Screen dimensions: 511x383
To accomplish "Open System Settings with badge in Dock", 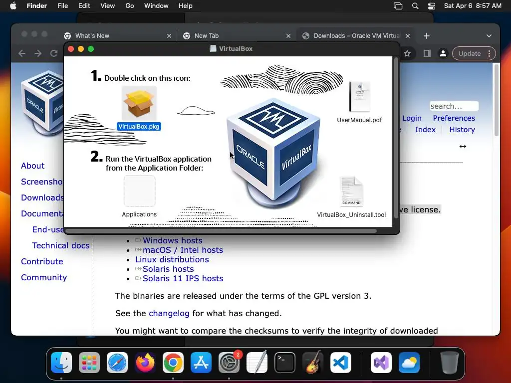I will pos(229,363).
